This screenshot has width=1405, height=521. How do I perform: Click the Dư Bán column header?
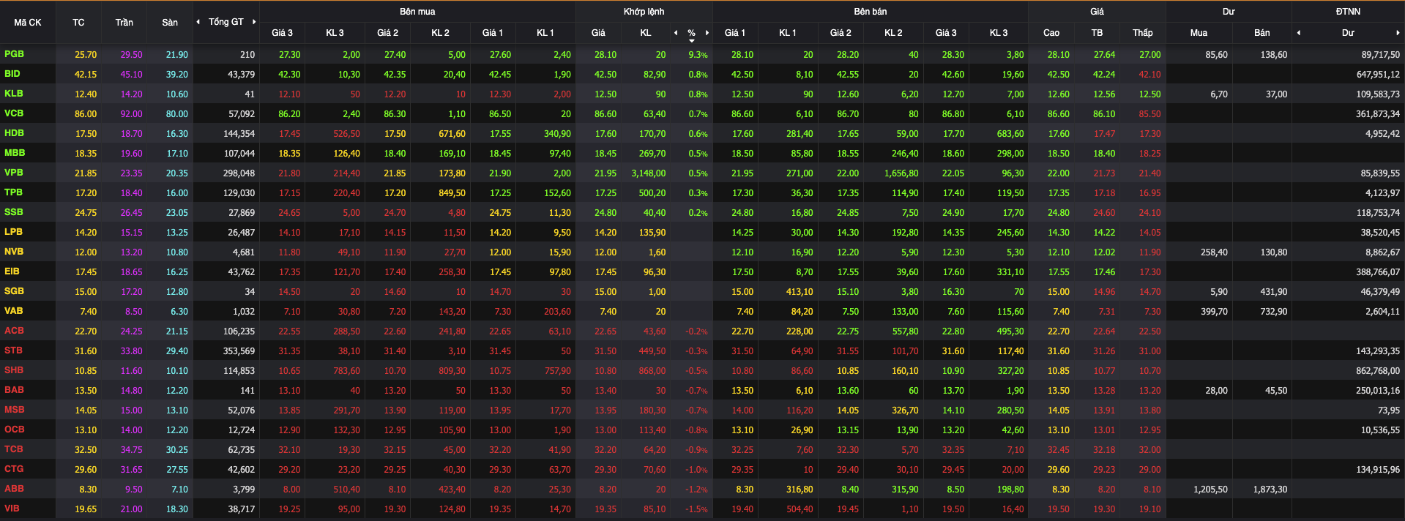(x=1262, y=33)
